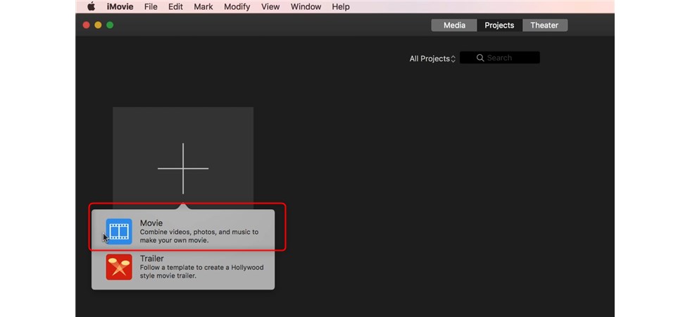This screenshot has height=317, width=690.
Task: Click the Movie description about combining videos
Action: [199, 236]
